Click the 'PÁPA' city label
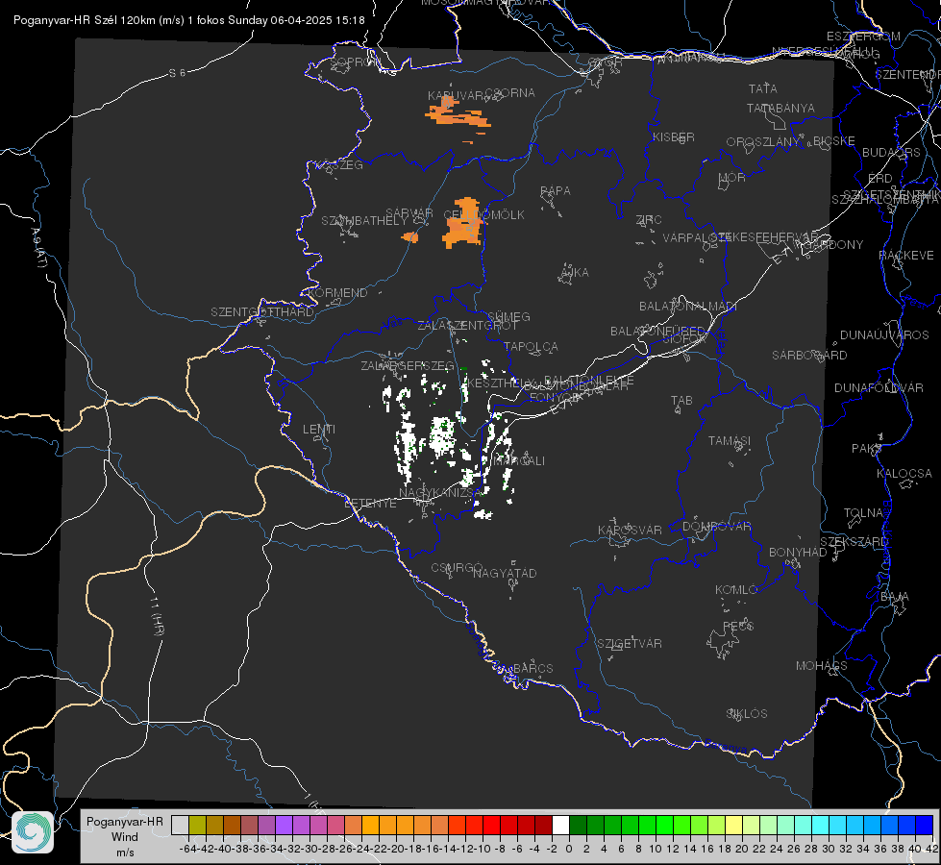 tap(556, 191)
